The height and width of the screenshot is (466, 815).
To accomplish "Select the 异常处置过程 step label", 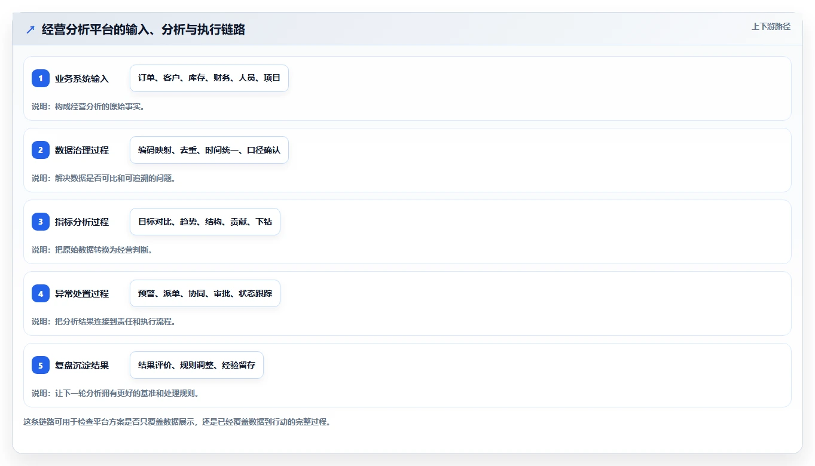I will (x=82, y=293).
